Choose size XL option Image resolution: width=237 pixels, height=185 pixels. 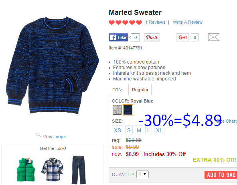point(159,130)
